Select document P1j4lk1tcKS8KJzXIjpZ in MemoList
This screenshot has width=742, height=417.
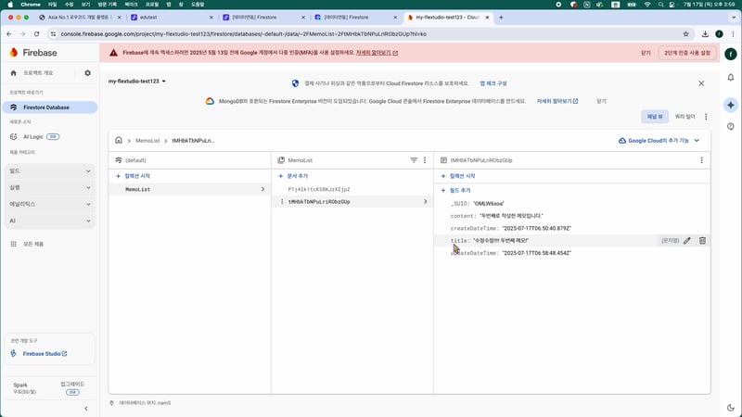(x=318, y=189)
